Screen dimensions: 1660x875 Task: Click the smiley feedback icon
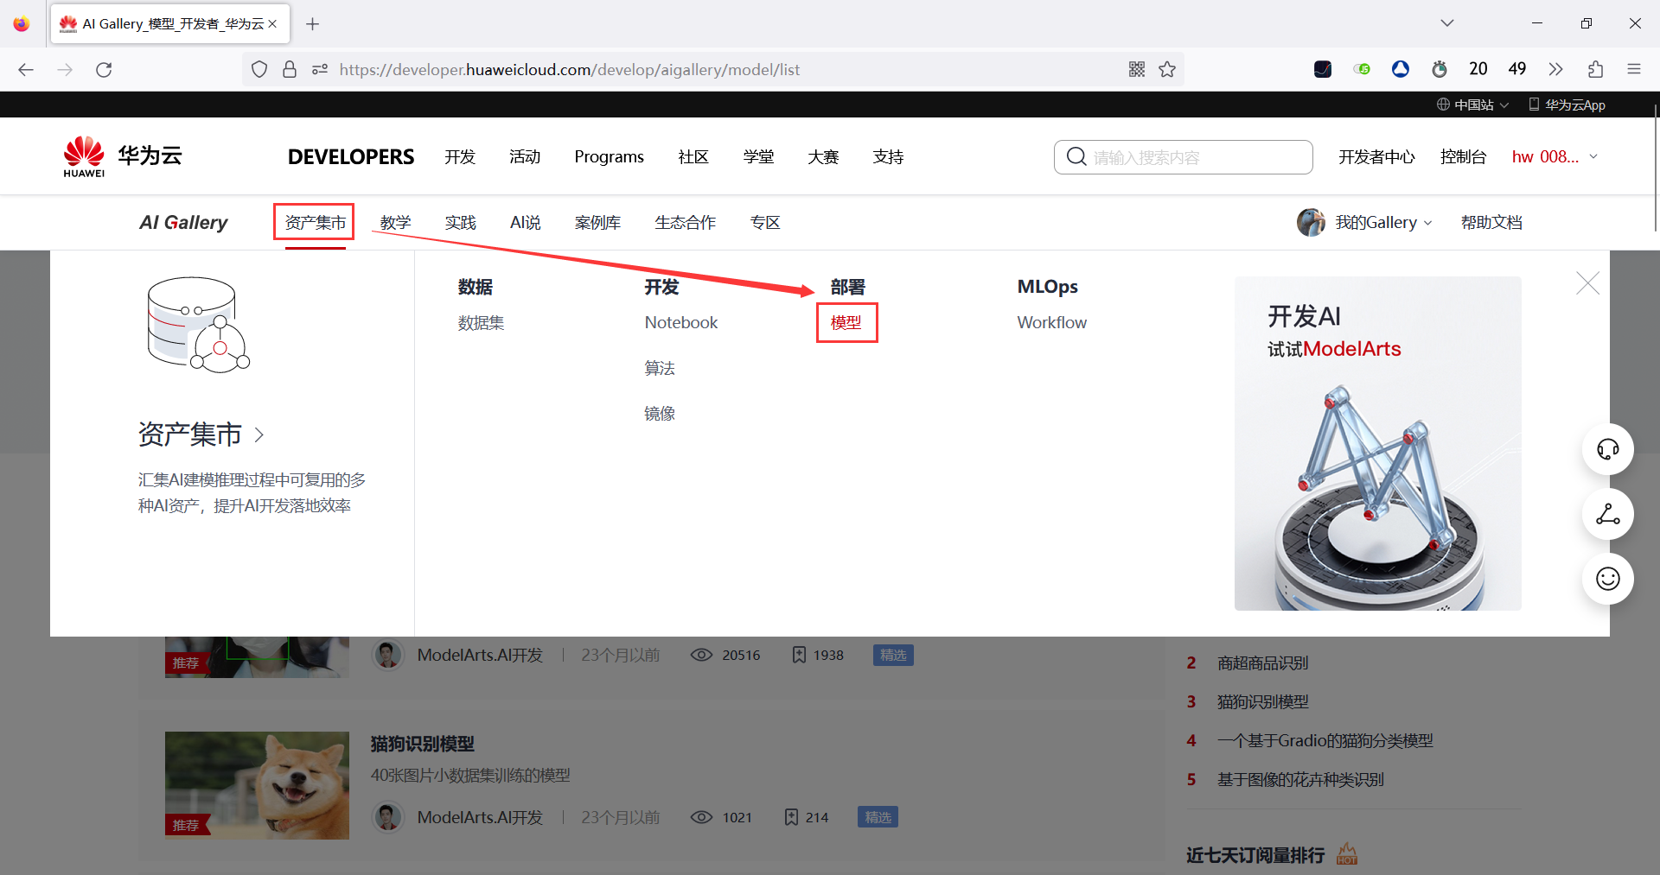pyautogui.click(x=1607, y=579)
